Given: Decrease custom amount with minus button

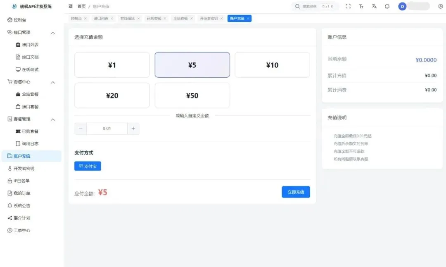Looking at the screenshot, I should pos(81,129).
